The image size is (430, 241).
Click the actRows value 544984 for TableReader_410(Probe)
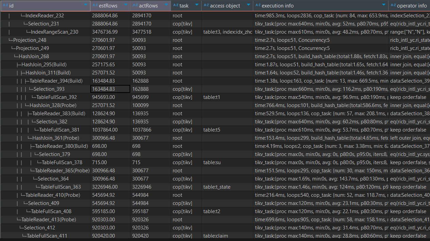pyautogui.click(x=151, y=195)
